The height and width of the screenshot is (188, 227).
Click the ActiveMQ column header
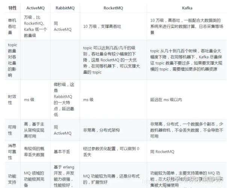pos(35,8)
